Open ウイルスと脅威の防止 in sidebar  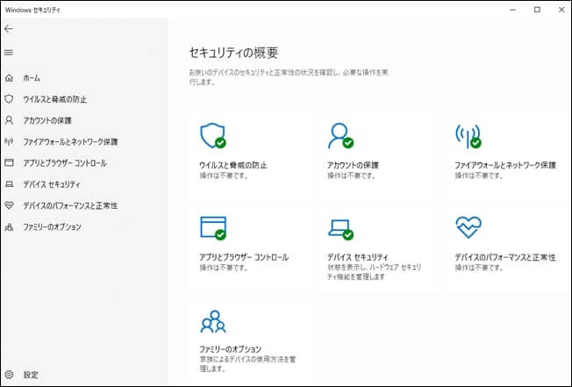coord(55,99)
